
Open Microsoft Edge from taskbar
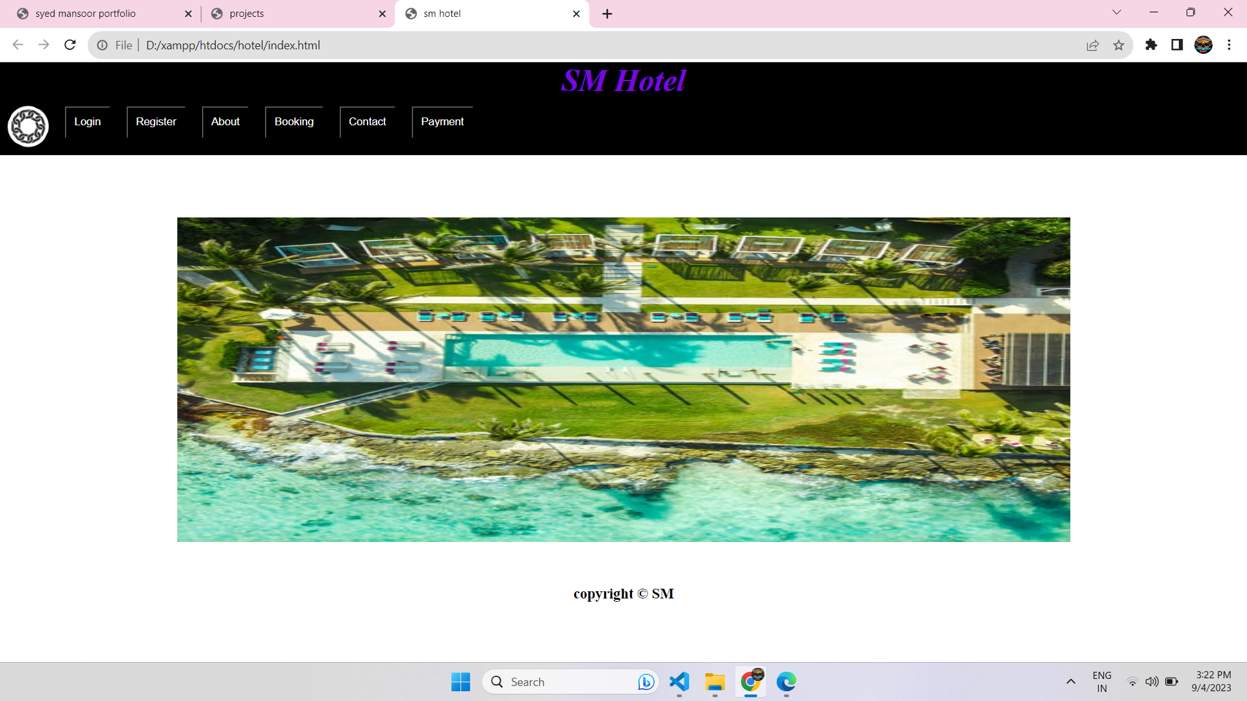[787, 682]
